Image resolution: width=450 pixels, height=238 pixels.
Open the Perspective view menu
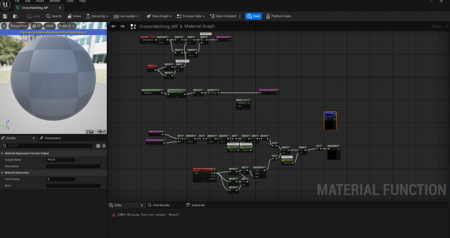18,26
